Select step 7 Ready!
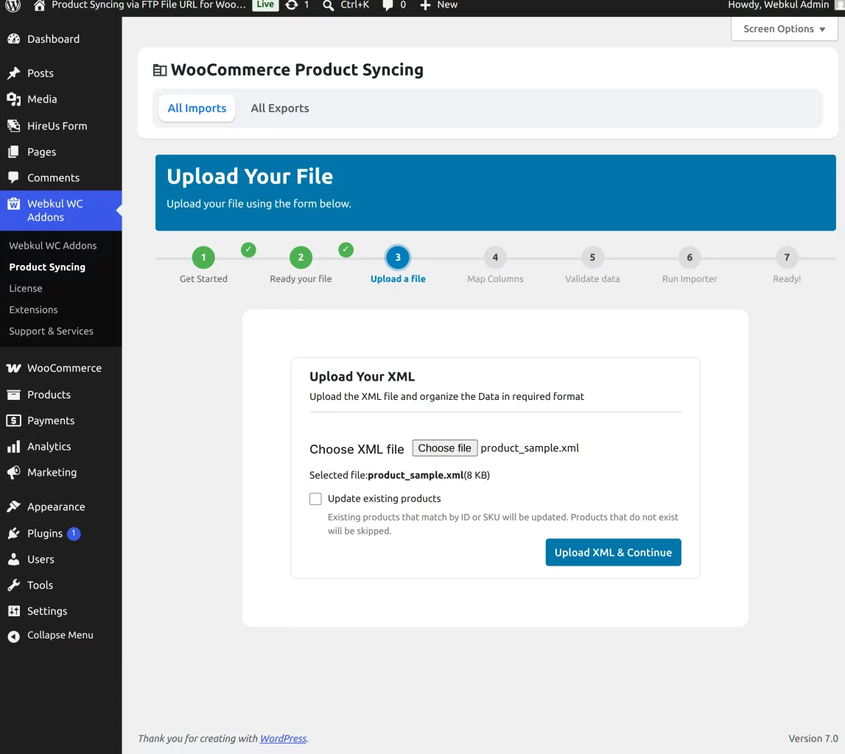This screenshot has height=754, width=845. [787, 258]
